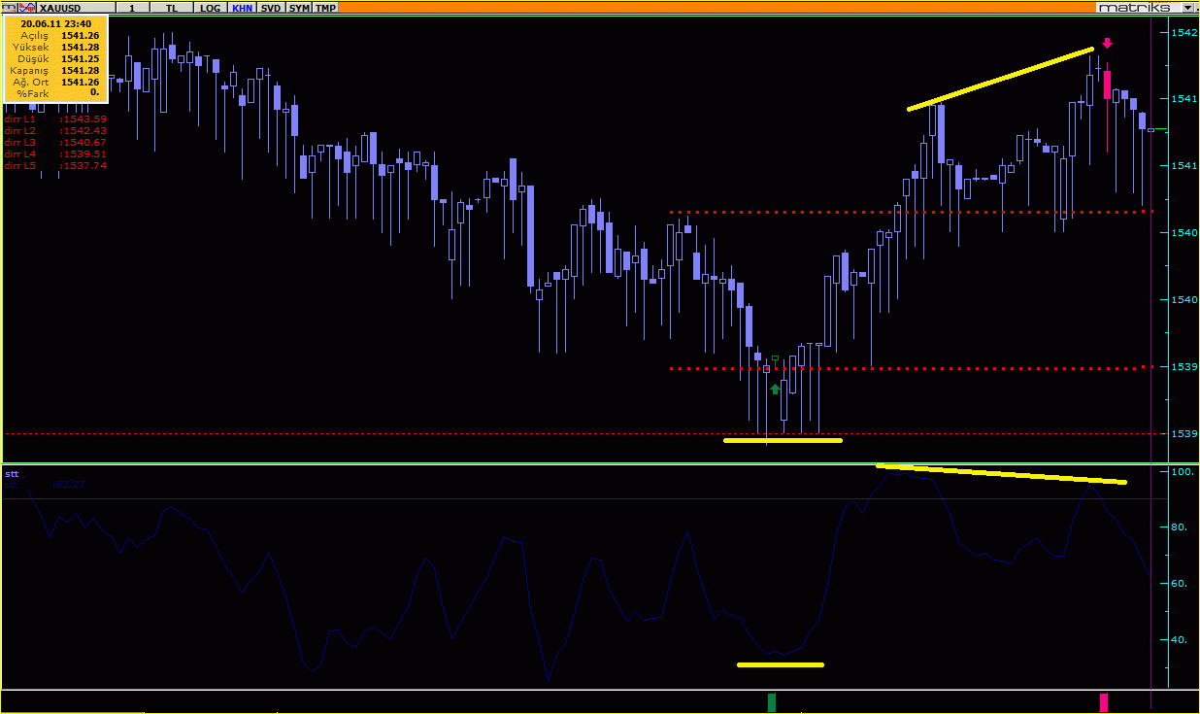
Task: Click the Ağ. Ort value in info box
Action: [80, 82]
